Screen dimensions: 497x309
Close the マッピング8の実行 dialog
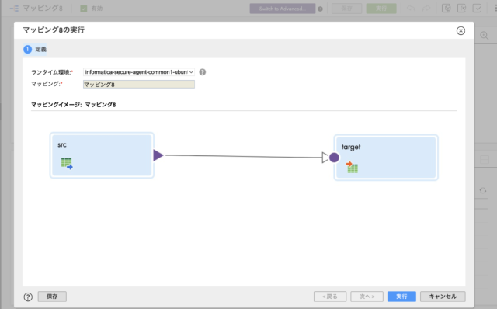coord(461,31)
